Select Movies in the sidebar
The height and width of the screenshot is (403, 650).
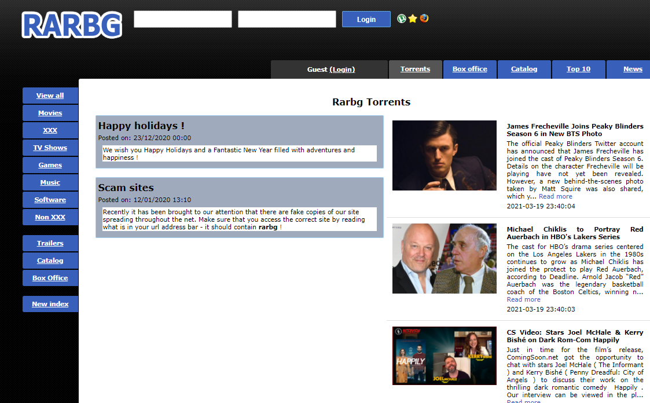pos(50,113)
